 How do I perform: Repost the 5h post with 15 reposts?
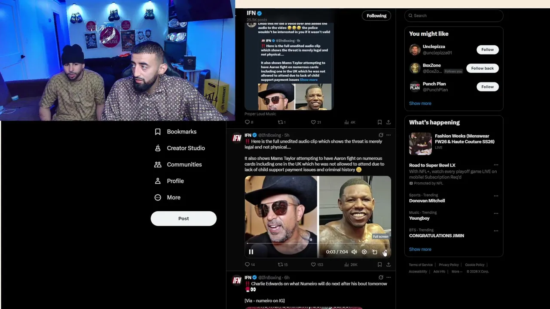(283, 265)
